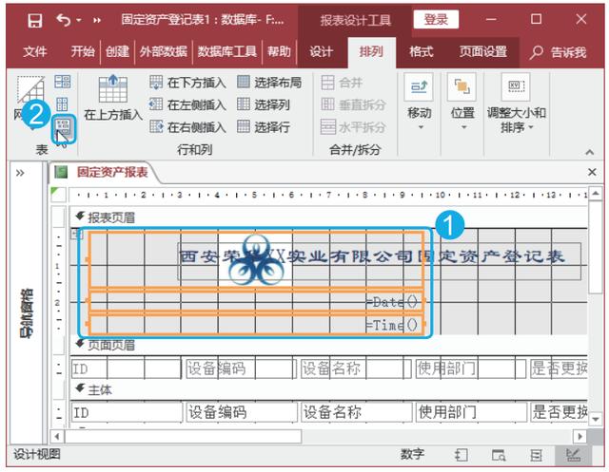The width and height of the screenshot is (609, 472).
Task: Click the 告诉我 search box
Action: point(559,52)
